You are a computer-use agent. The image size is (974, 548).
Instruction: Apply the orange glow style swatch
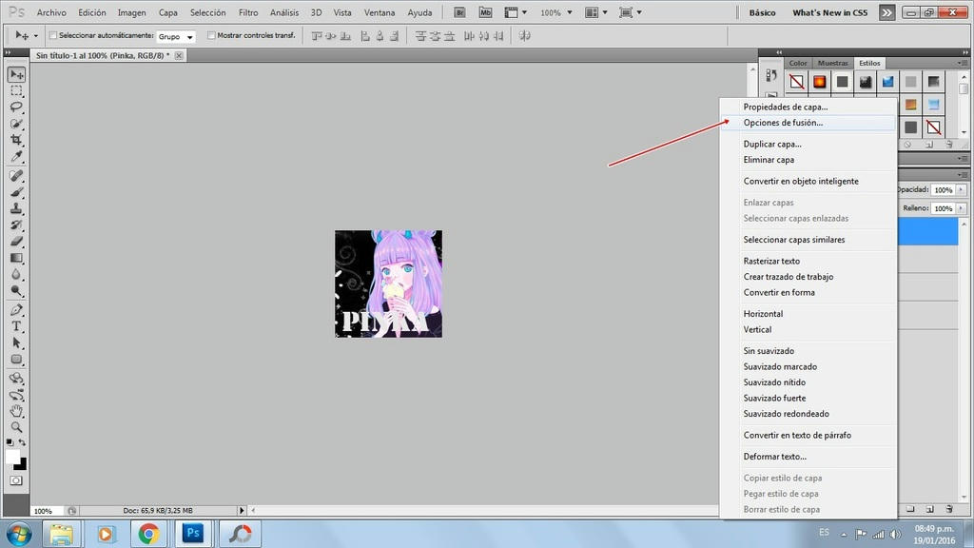pyautogui.click(x=819, y=82)
